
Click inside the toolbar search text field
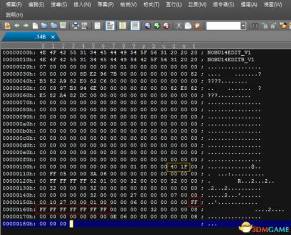[223, 26]
